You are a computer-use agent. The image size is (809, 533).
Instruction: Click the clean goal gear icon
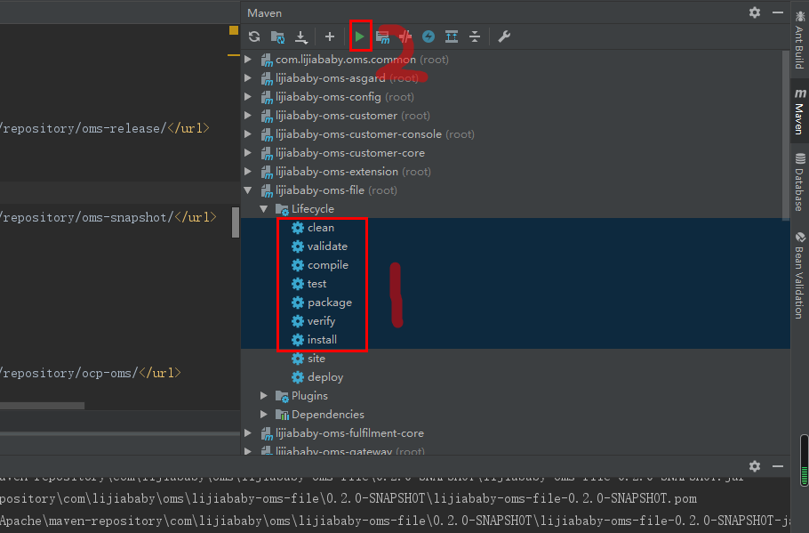pyautogui.click(x=298, y=227)
